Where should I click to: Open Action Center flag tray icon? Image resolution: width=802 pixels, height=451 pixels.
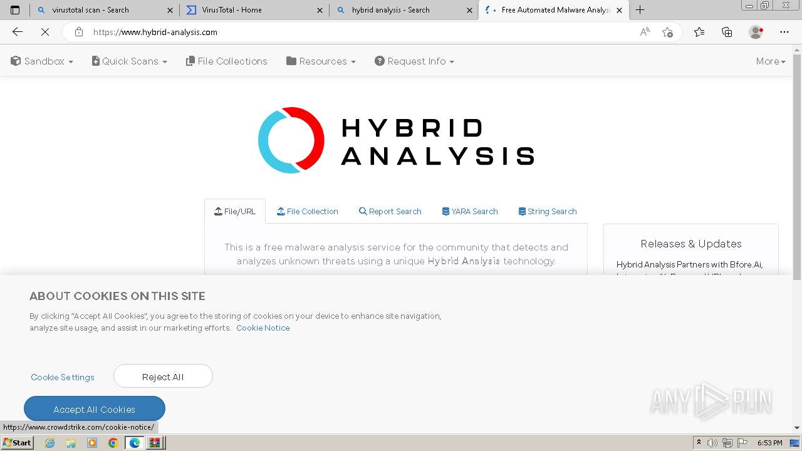742,443
